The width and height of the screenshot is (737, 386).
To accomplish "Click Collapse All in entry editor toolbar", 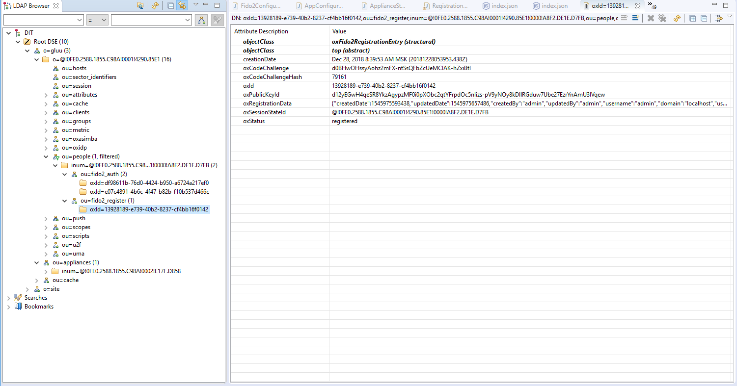I will click(704, 18).
